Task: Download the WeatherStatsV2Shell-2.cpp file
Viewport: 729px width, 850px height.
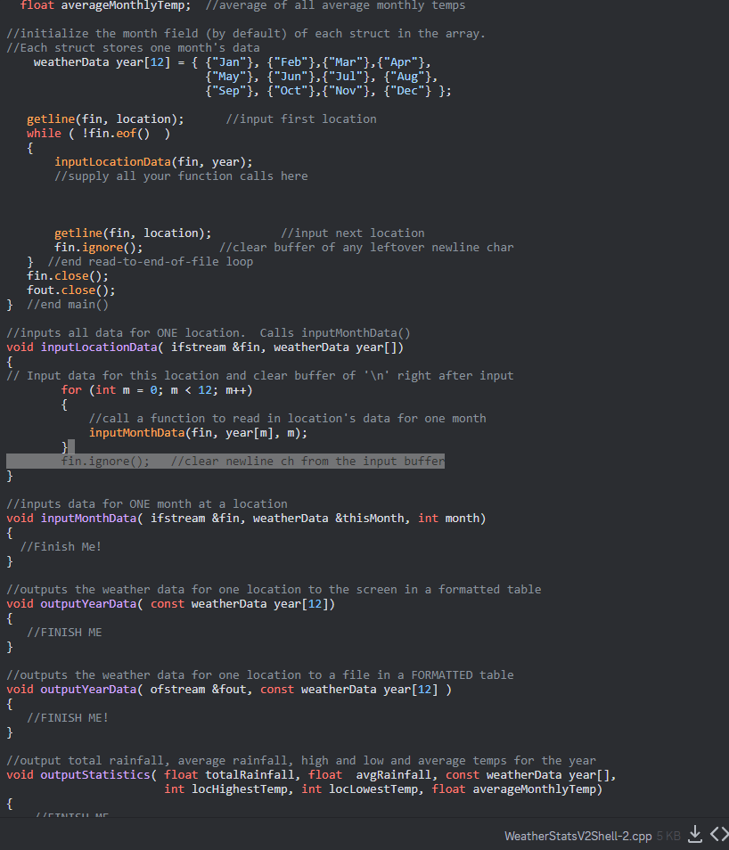Action: click(x=695, y=834)
